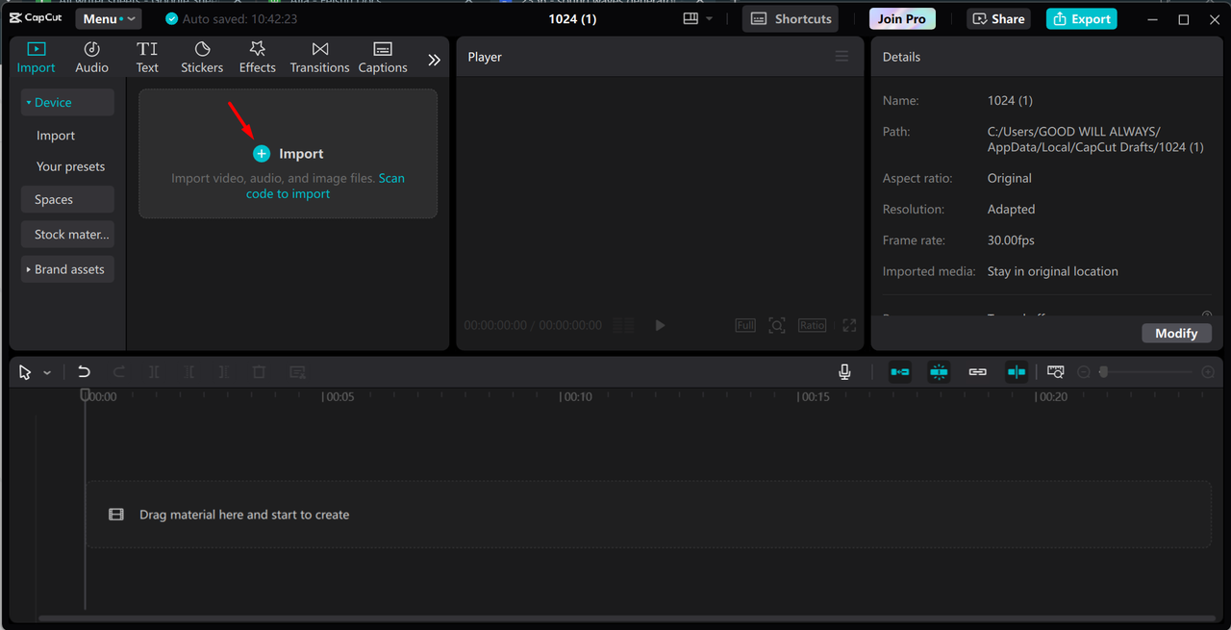Open the Text tab

pyautogui.click(x=147, y=58)
